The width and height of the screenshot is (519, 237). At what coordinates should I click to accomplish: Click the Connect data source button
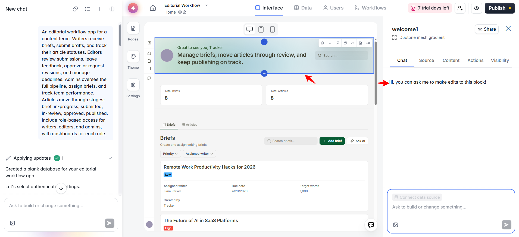pyautogui.click(x=417, y=197)
